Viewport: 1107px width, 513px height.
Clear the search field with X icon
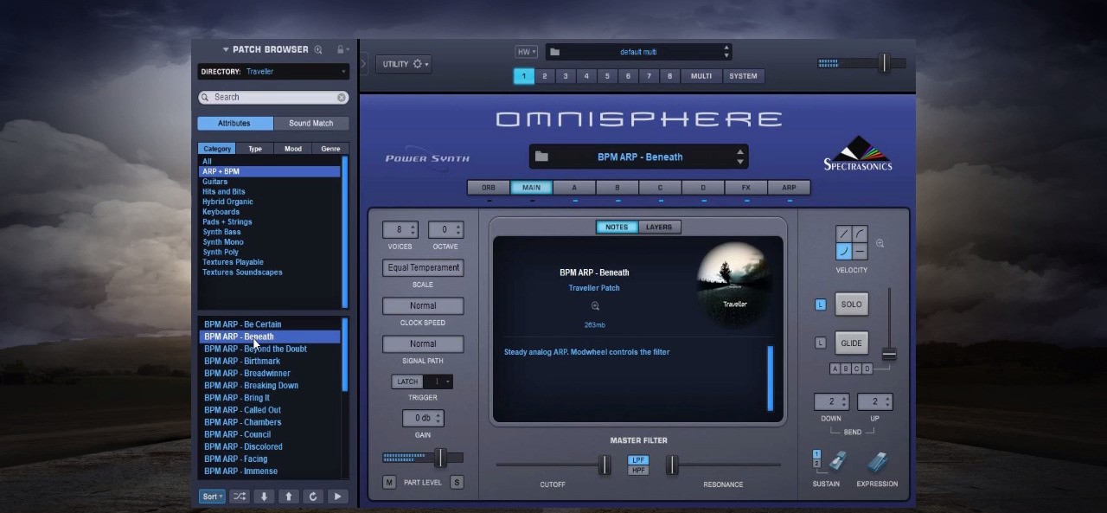click(x=342, y=98)
